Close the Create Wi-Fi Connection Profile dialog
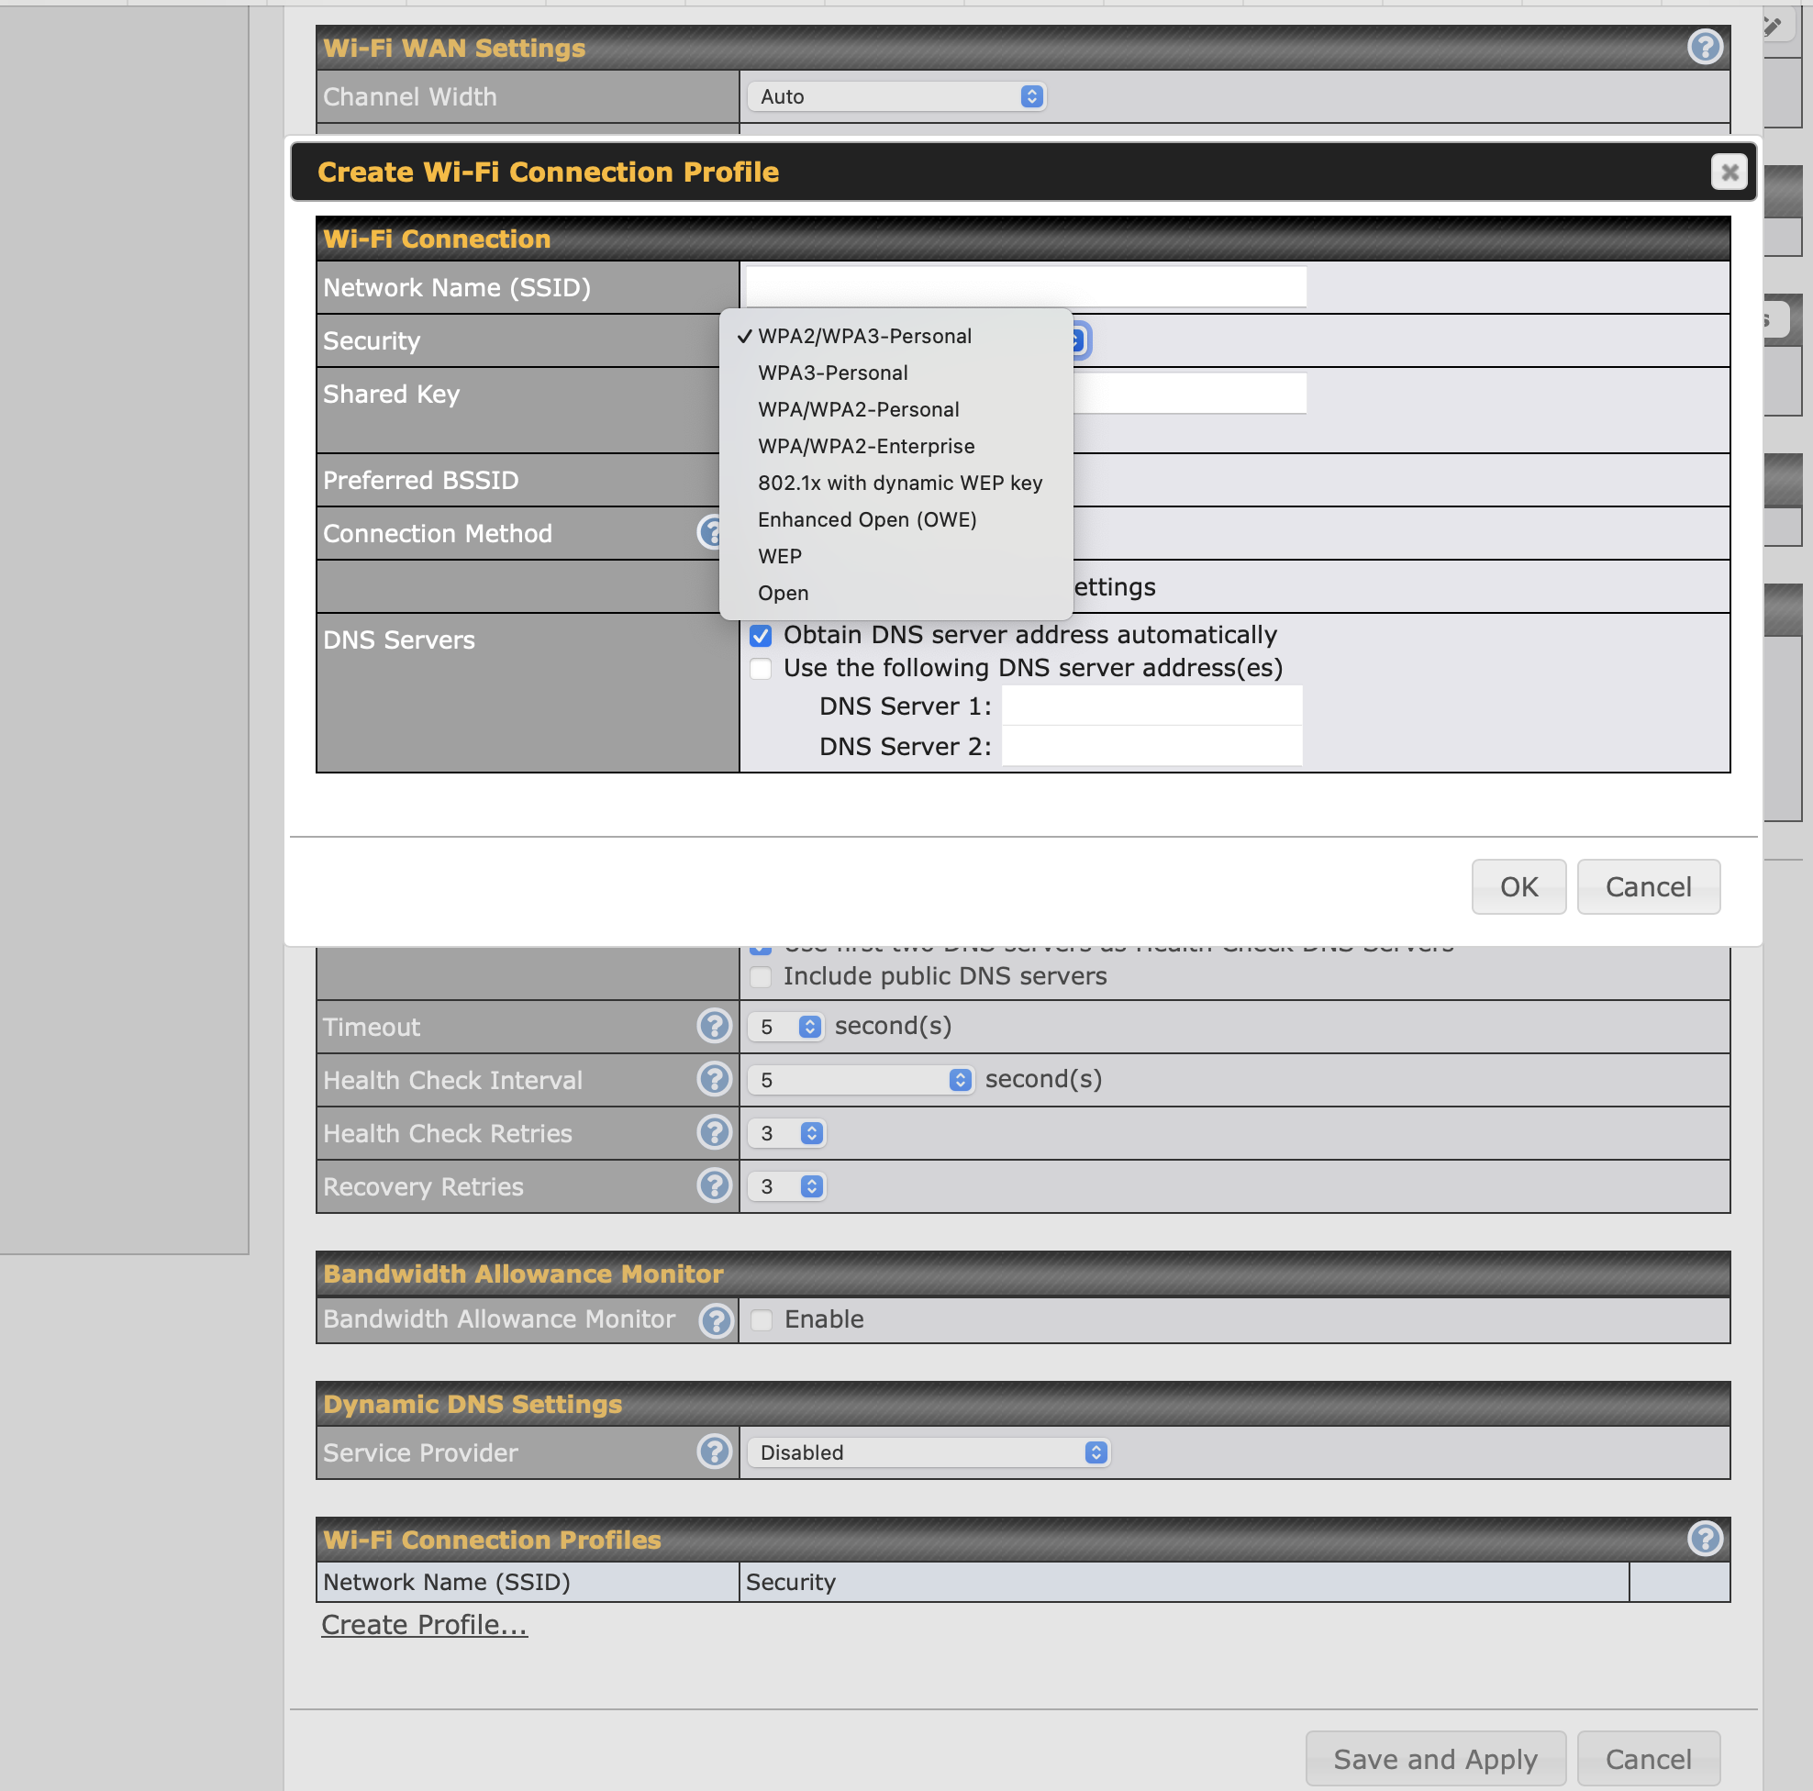This screenshot has width=1813, height=1791. 1729,172
